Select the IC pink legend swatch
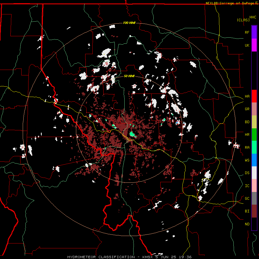The width and height of the screenshot is (259, 259). 254,186
